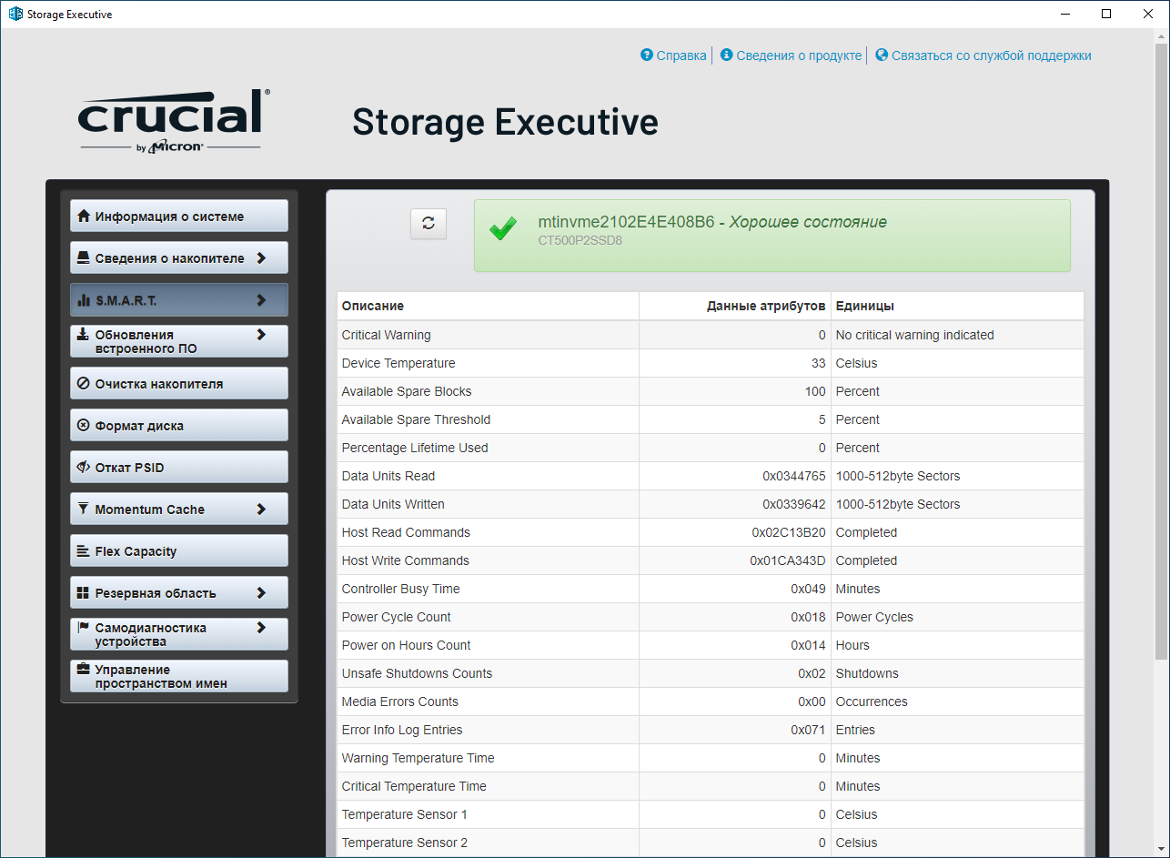Click the green checkmark health status icon
Screen dimensions: 1170x858
coord(503,228)
